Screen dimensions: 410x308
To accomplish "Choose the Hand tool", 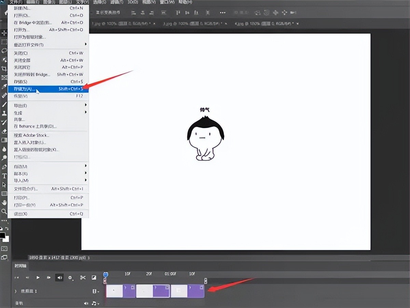I will tap(4, 202).
